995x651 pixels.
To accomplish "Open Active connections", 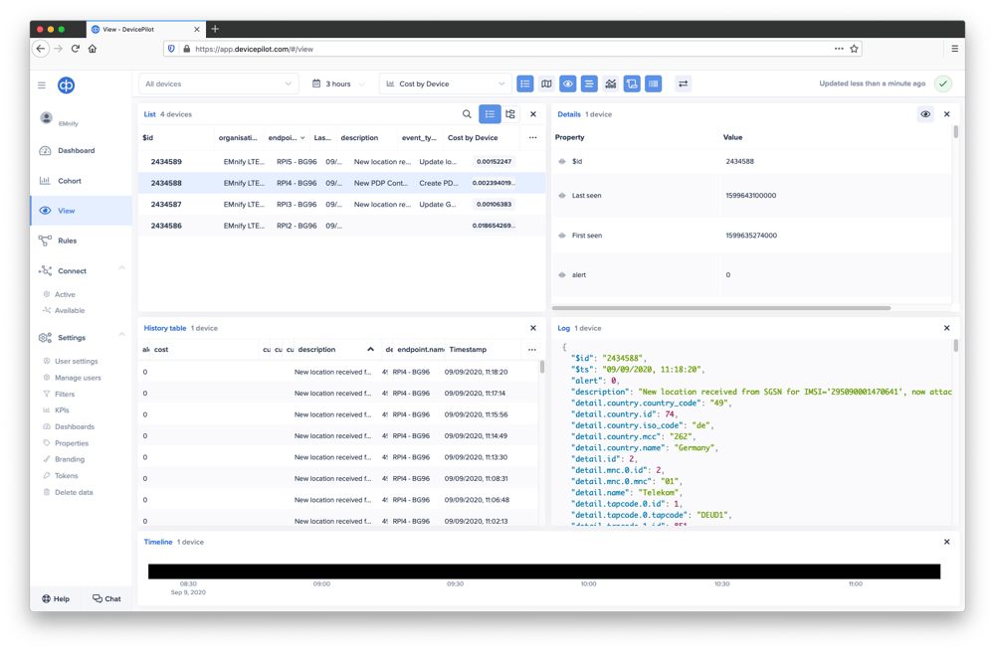I will 65,294.
